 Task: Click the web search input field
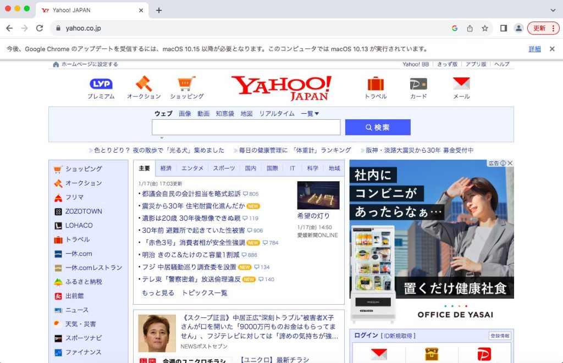[246, 127]
